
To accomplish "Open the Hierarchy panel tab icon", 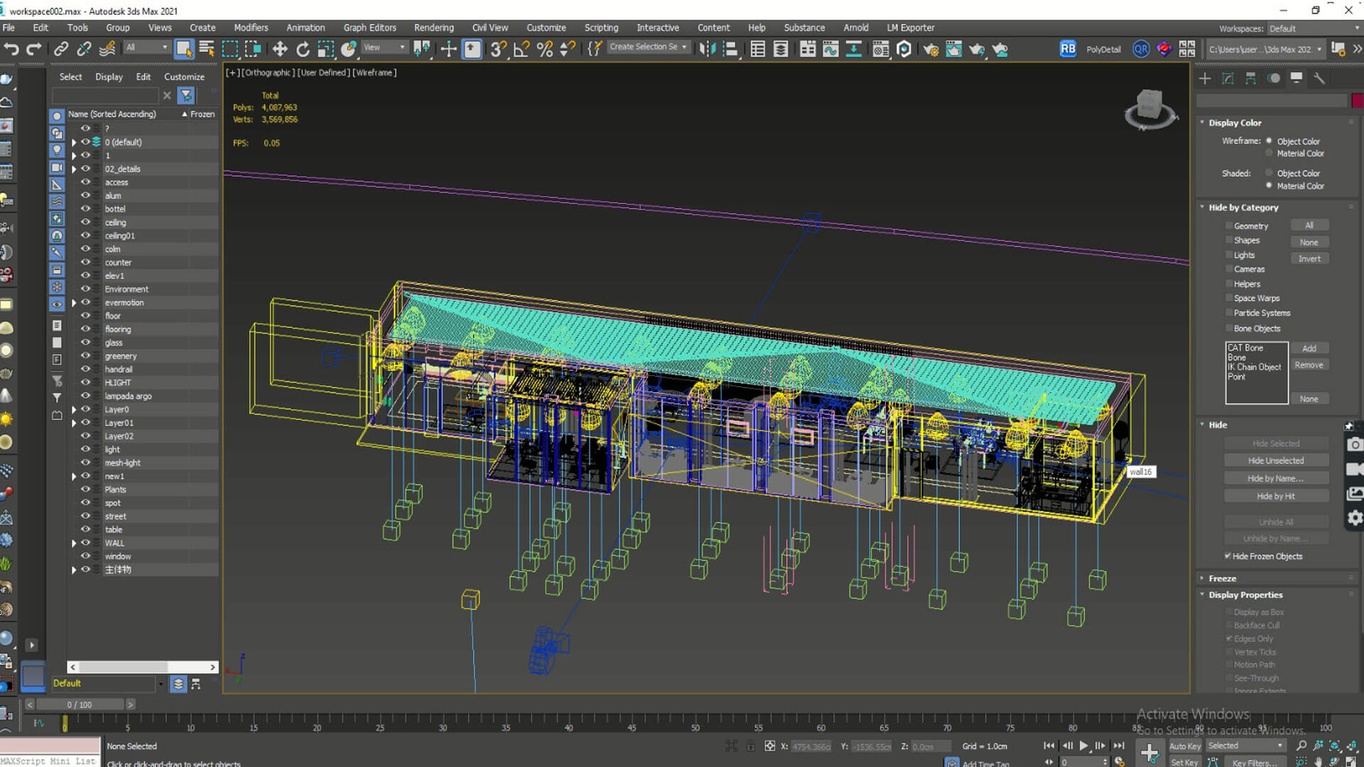I will coord(1250,79).
